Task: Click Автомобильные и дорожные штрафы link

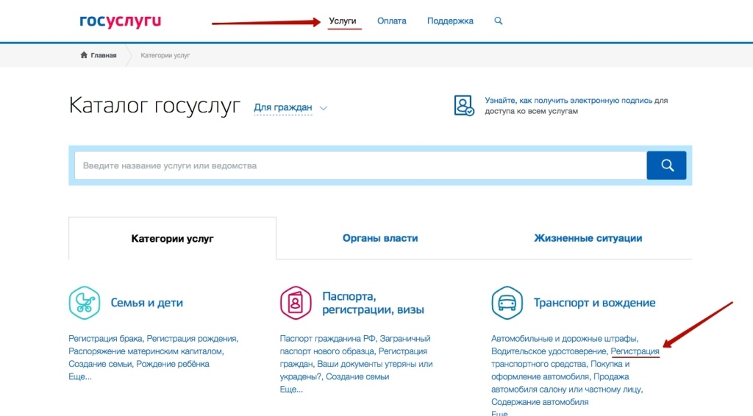Action: pyautogui.click(x=564, y=339)
